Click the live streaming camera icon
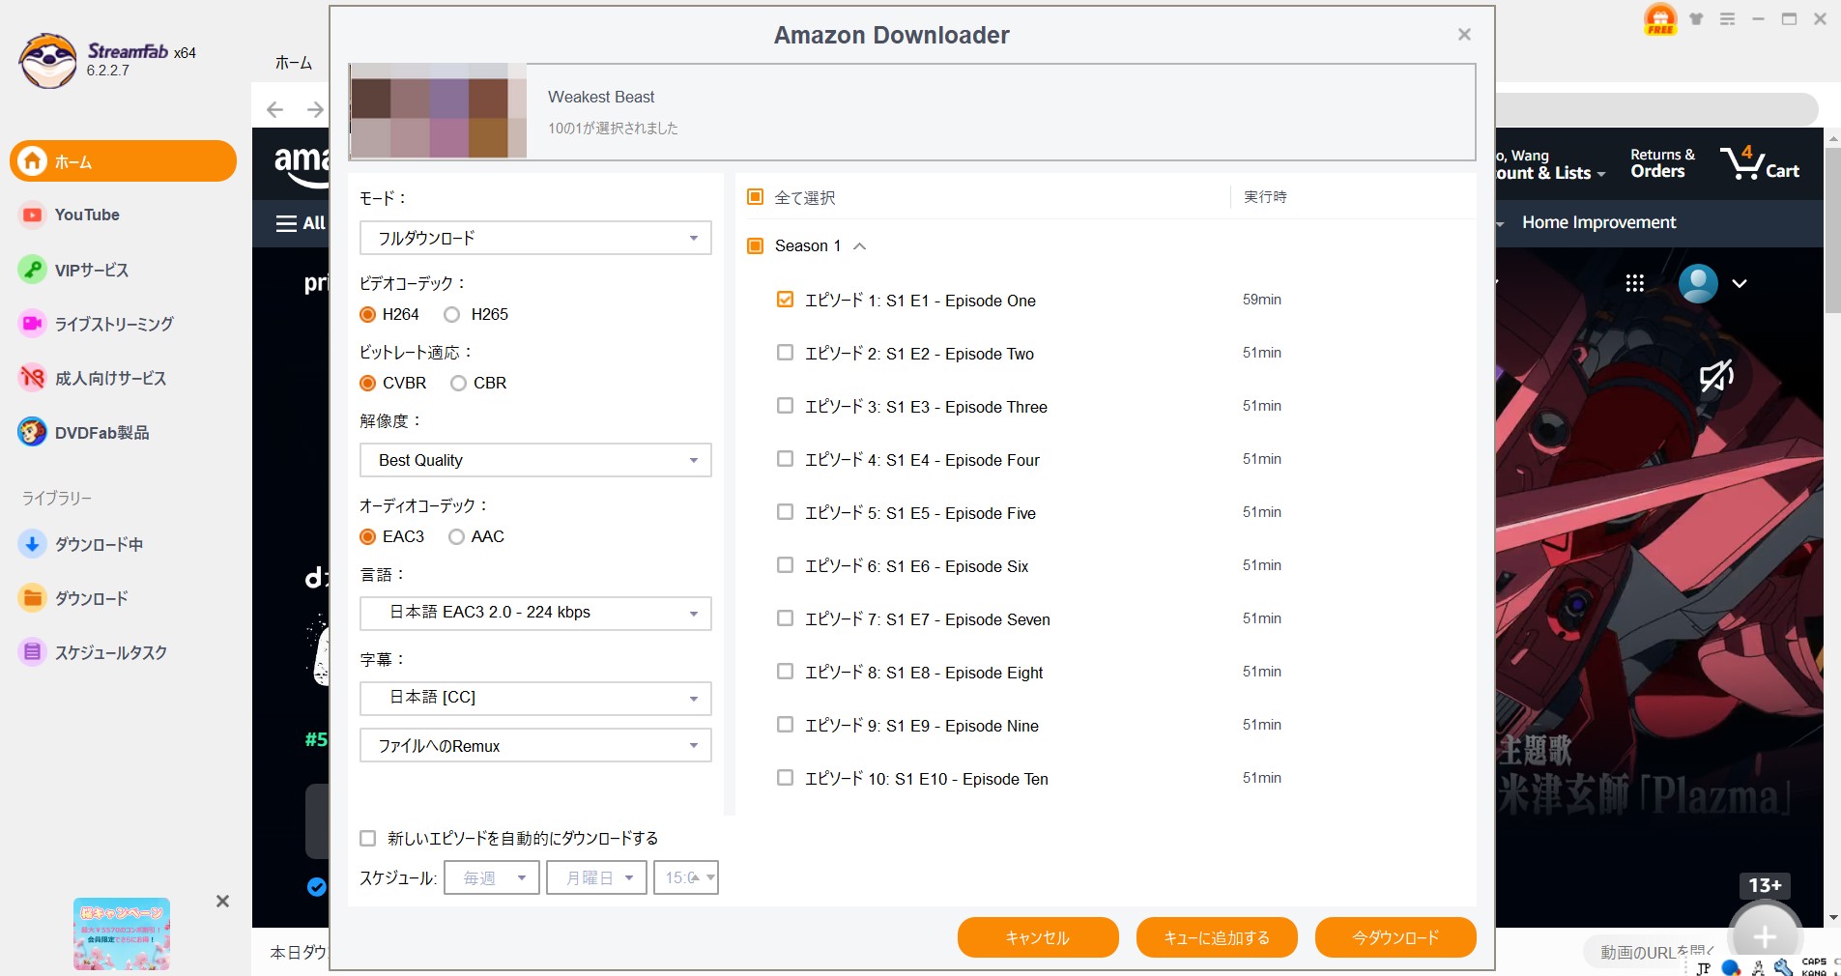Image resolution: width=1841 pixels, height=976 pixels. click(32, 324)
